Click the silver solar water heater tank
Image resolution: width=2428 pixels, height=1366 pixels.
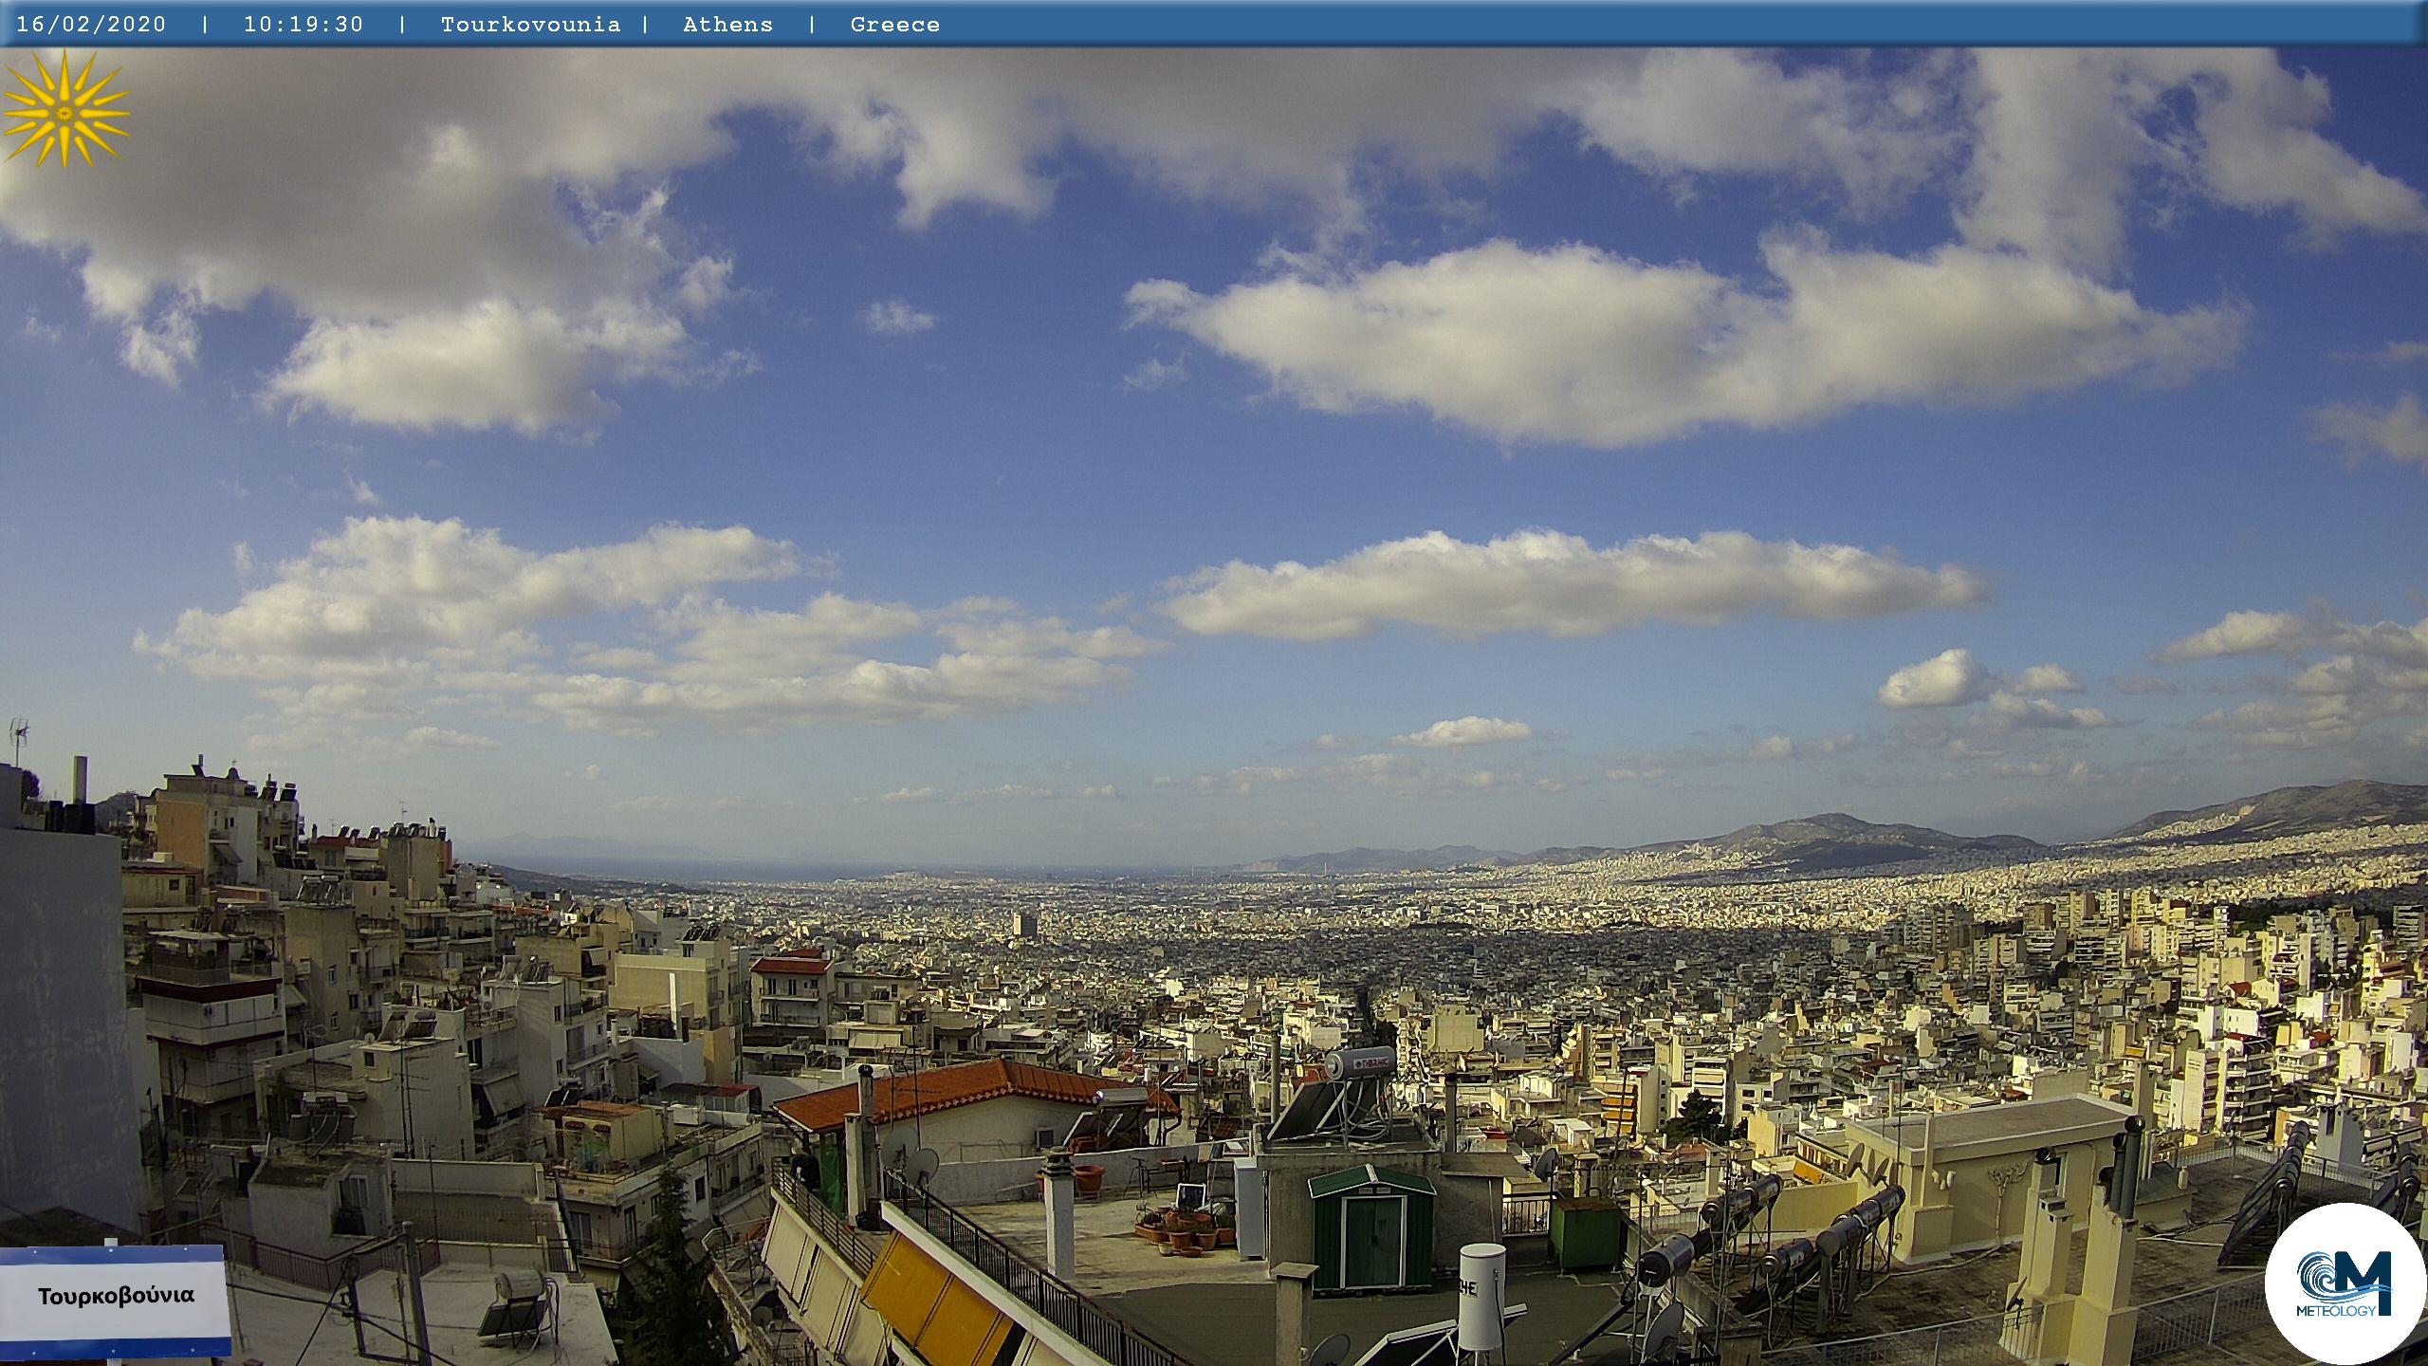(x=1360, y=1063)
